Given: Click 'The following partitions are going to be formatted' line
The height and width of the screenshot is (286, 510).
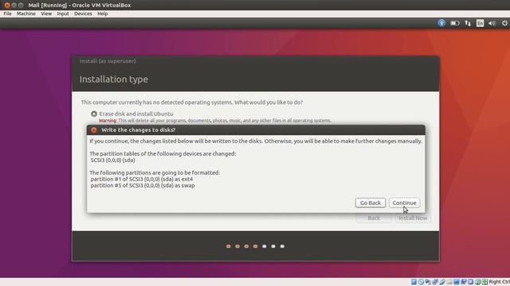Looking at the screenshot, I should [155, 173].
